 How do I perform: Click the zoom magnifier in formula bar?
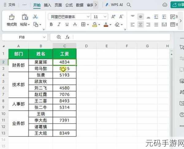59,37
